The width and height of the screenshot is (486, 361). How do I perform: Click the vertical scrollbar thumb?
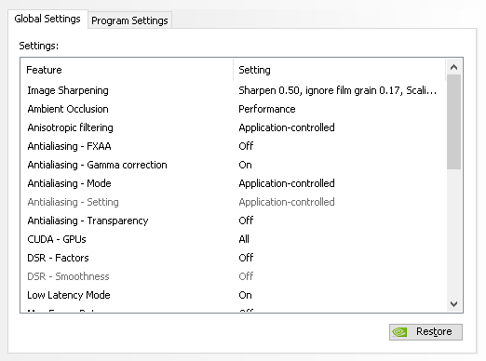[453, 122]
